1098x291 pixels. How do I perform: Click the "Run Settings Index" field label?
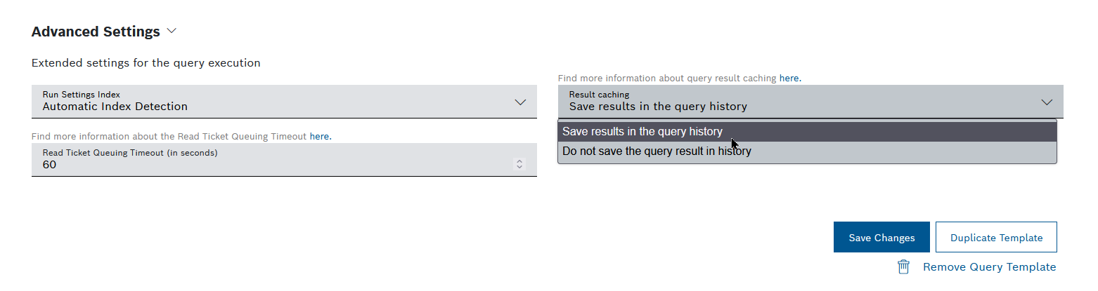coord(80,95)
